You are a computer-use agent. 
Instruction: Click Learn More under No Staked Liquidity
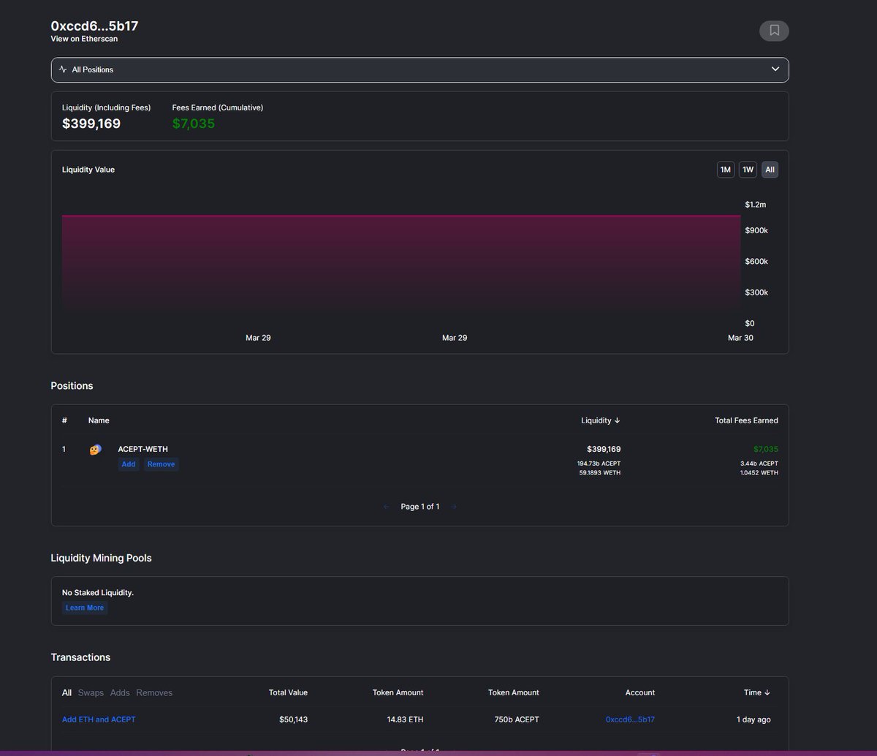[85, 608]
